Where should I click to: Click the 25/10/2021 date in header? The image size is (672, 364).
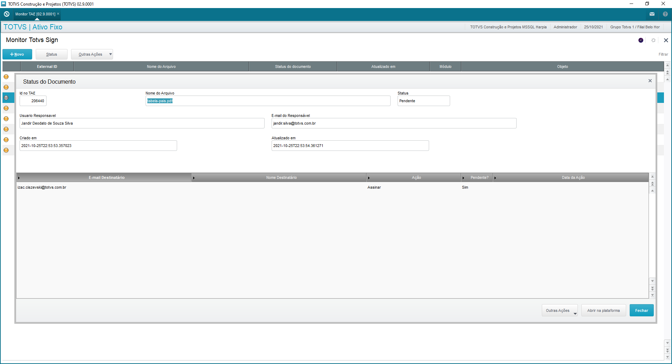tap(593, 27)
